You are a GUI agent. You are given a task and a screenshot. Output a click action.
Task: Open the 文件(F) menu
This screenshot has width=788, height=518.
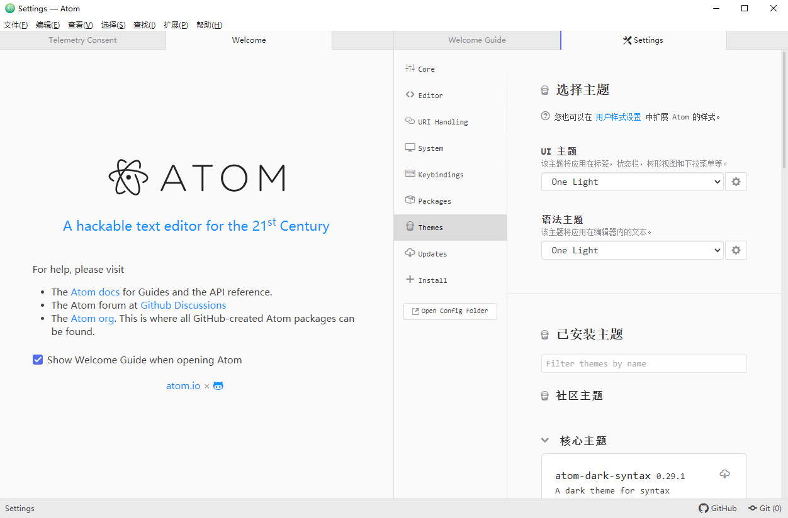point(16,25)
